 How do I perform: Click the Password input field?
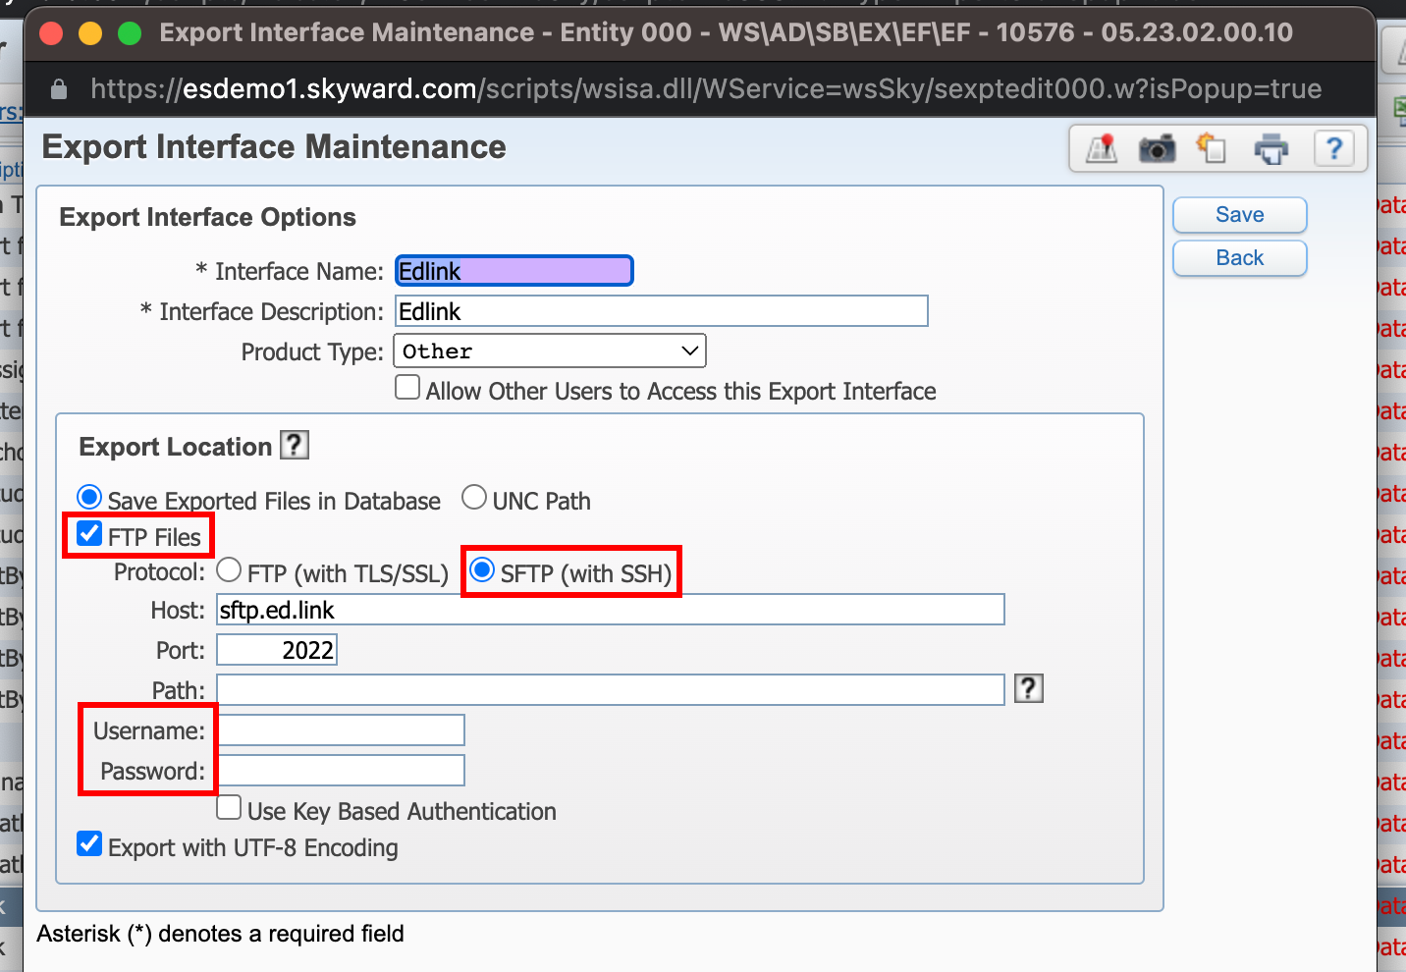(x=341, y=771)
